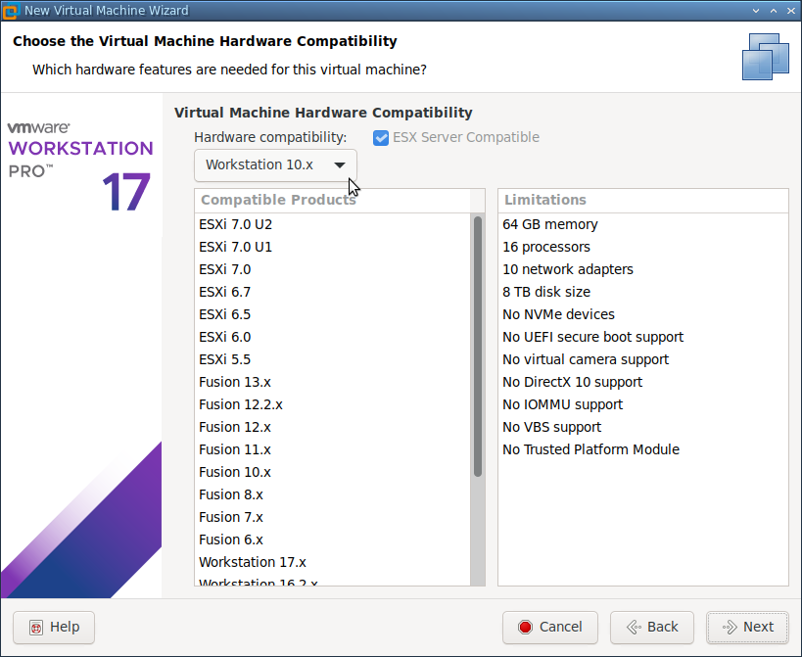Viewport: 802px width, 657px height.
Task: Click the VMware icon in title bar
Action: click(x=10, y=10)
